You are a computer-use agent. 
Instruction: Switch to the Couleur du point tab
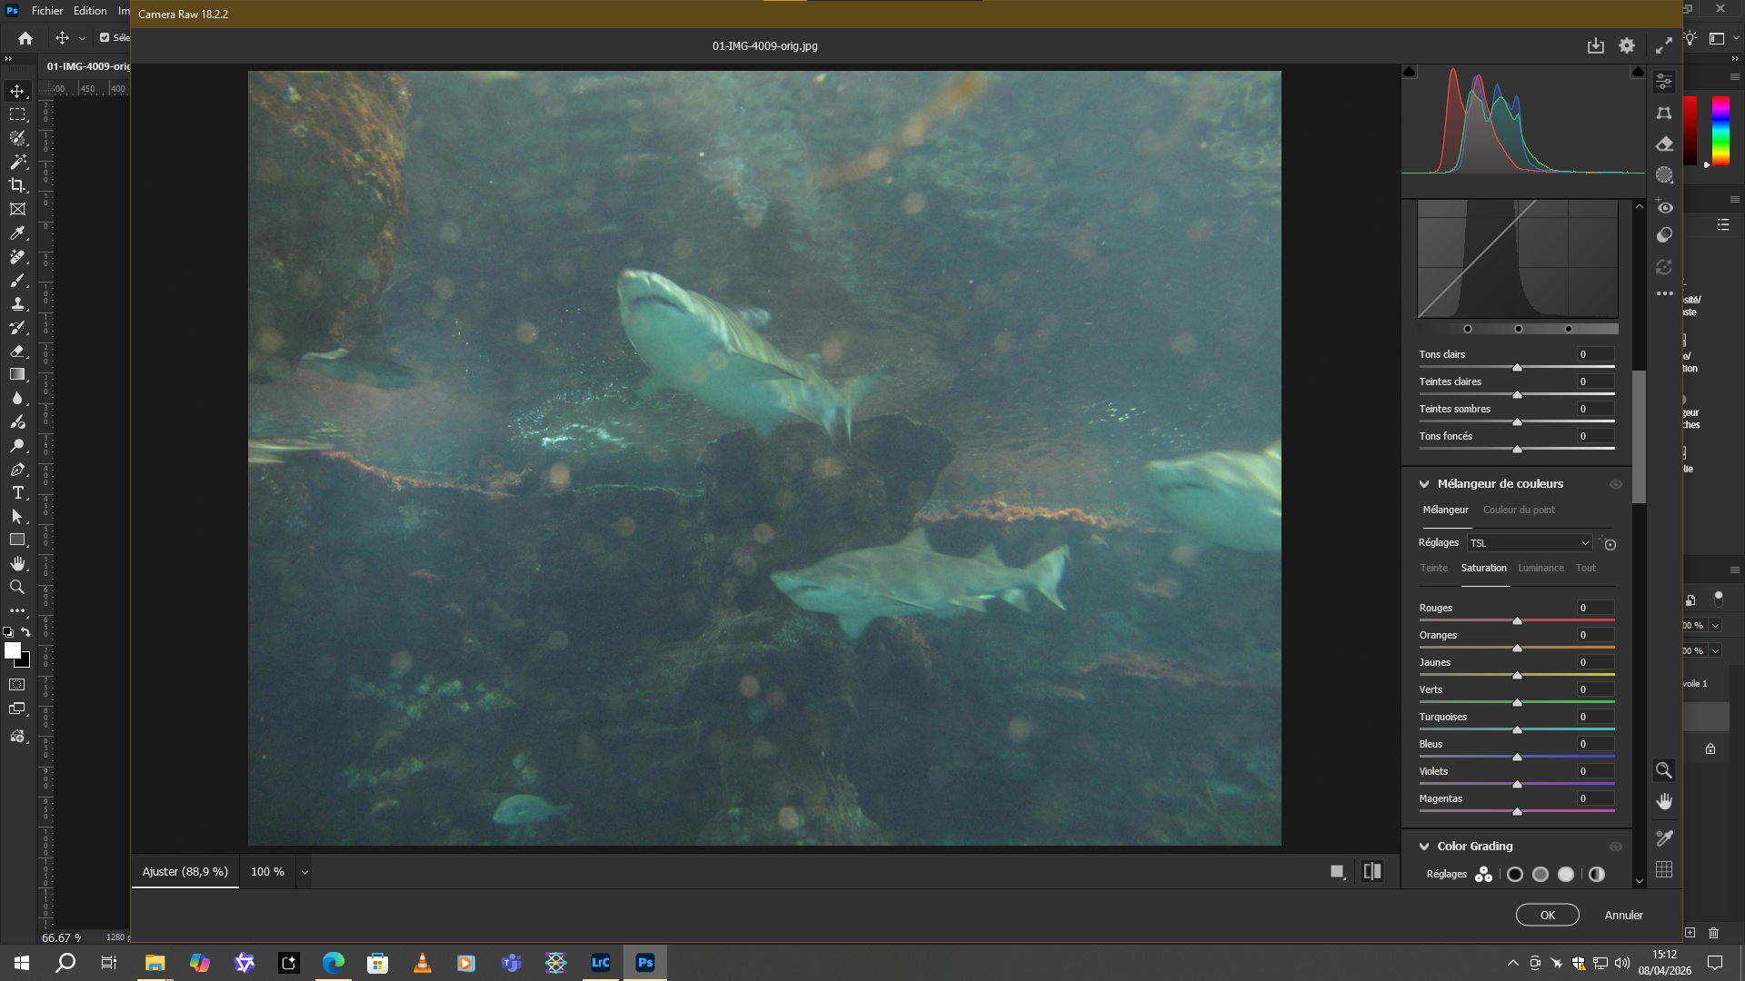1519,510
